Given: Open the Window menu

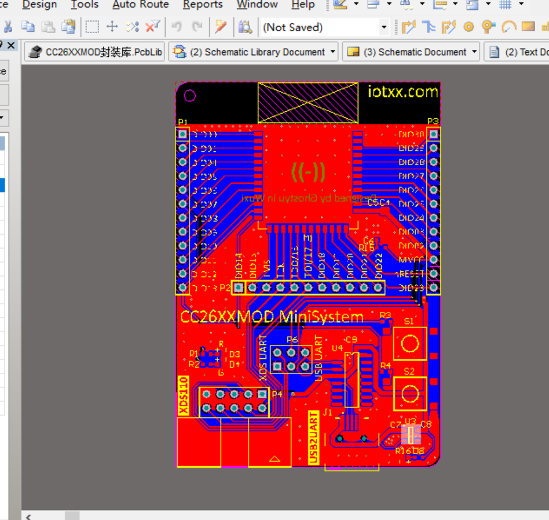Looking at the screenshot, I should 257,5.
